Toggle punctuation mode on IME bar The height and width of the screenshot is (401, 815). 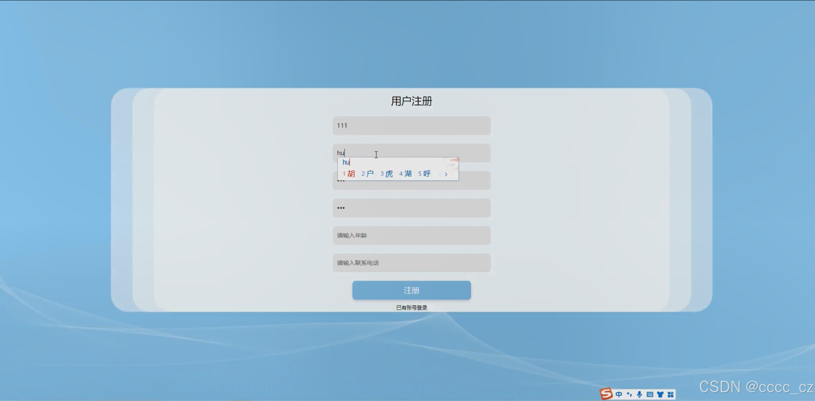click(629, 394)
